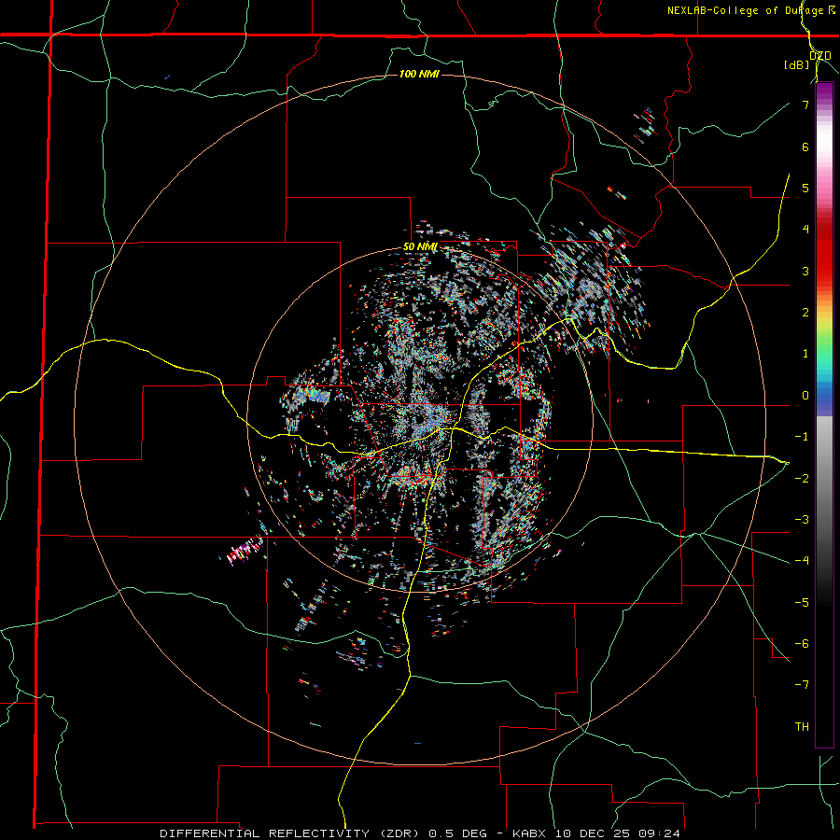840x840 pixels.
Task: Click the -5 dB colorbar tick label
Action: click(802, 602)
